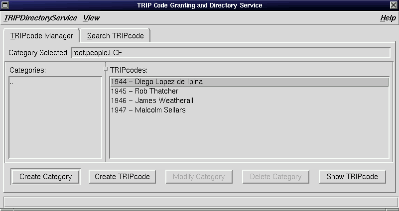The image size is (399, 211).
Task: Select TRIPcode 1944 Diego Lopez de Ipina
Action: point(157,82)
